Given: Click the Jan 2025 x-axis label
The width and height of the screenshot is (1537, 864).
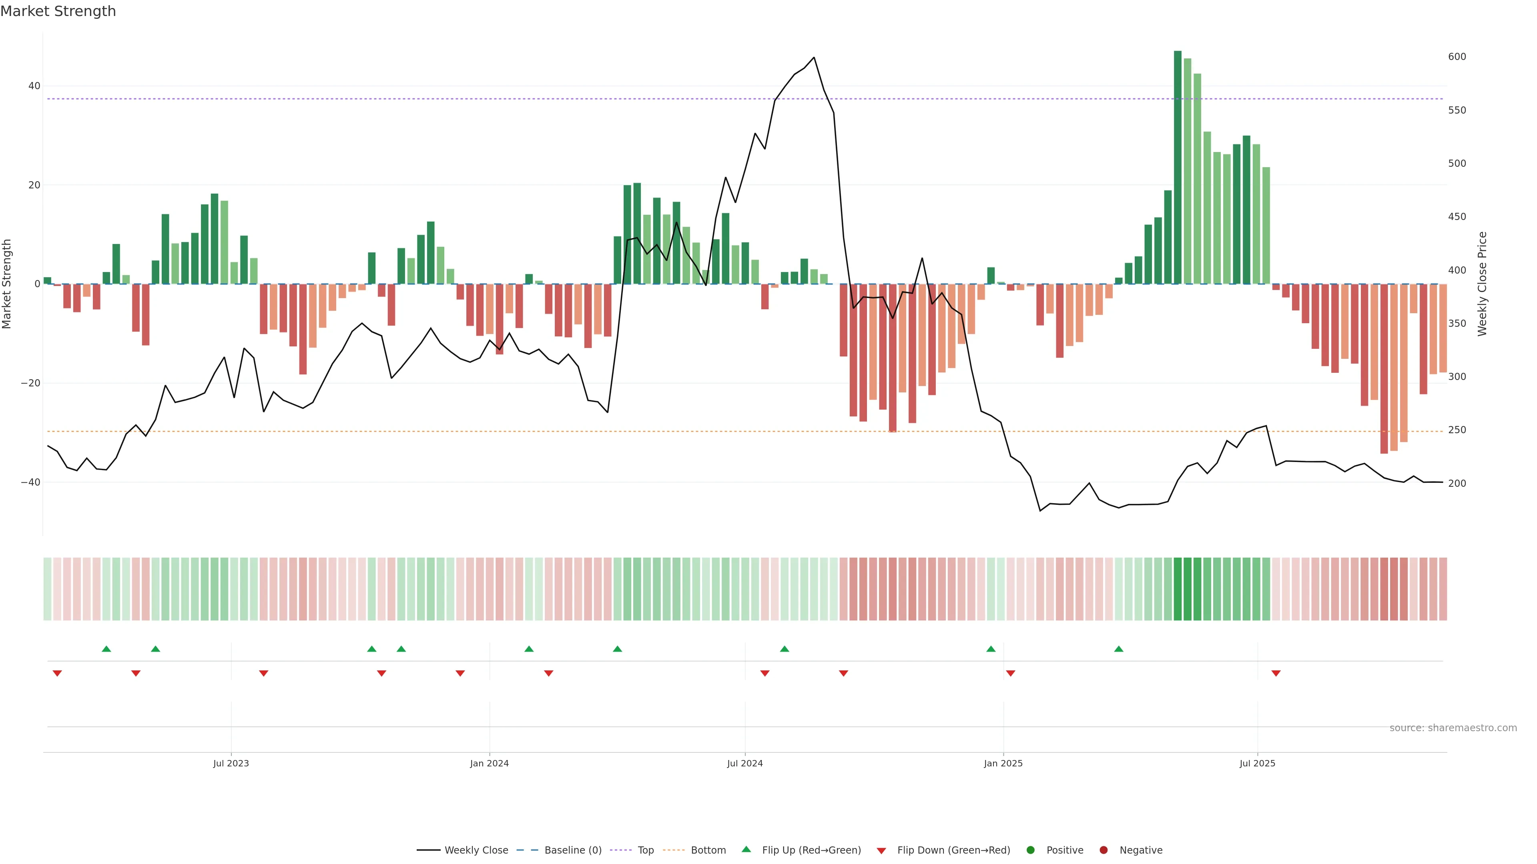Looking at the screenshot, I should click(1003, 763).
